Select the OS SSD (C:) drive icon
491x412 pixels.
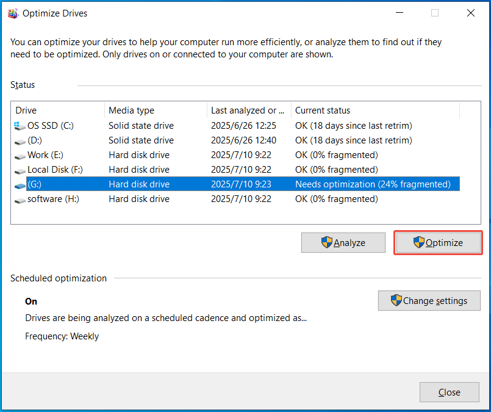point(18,126)
